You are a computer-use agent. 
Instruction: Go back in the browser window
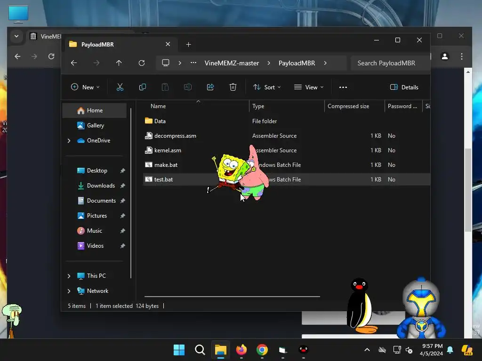click(x=17, y=56)
